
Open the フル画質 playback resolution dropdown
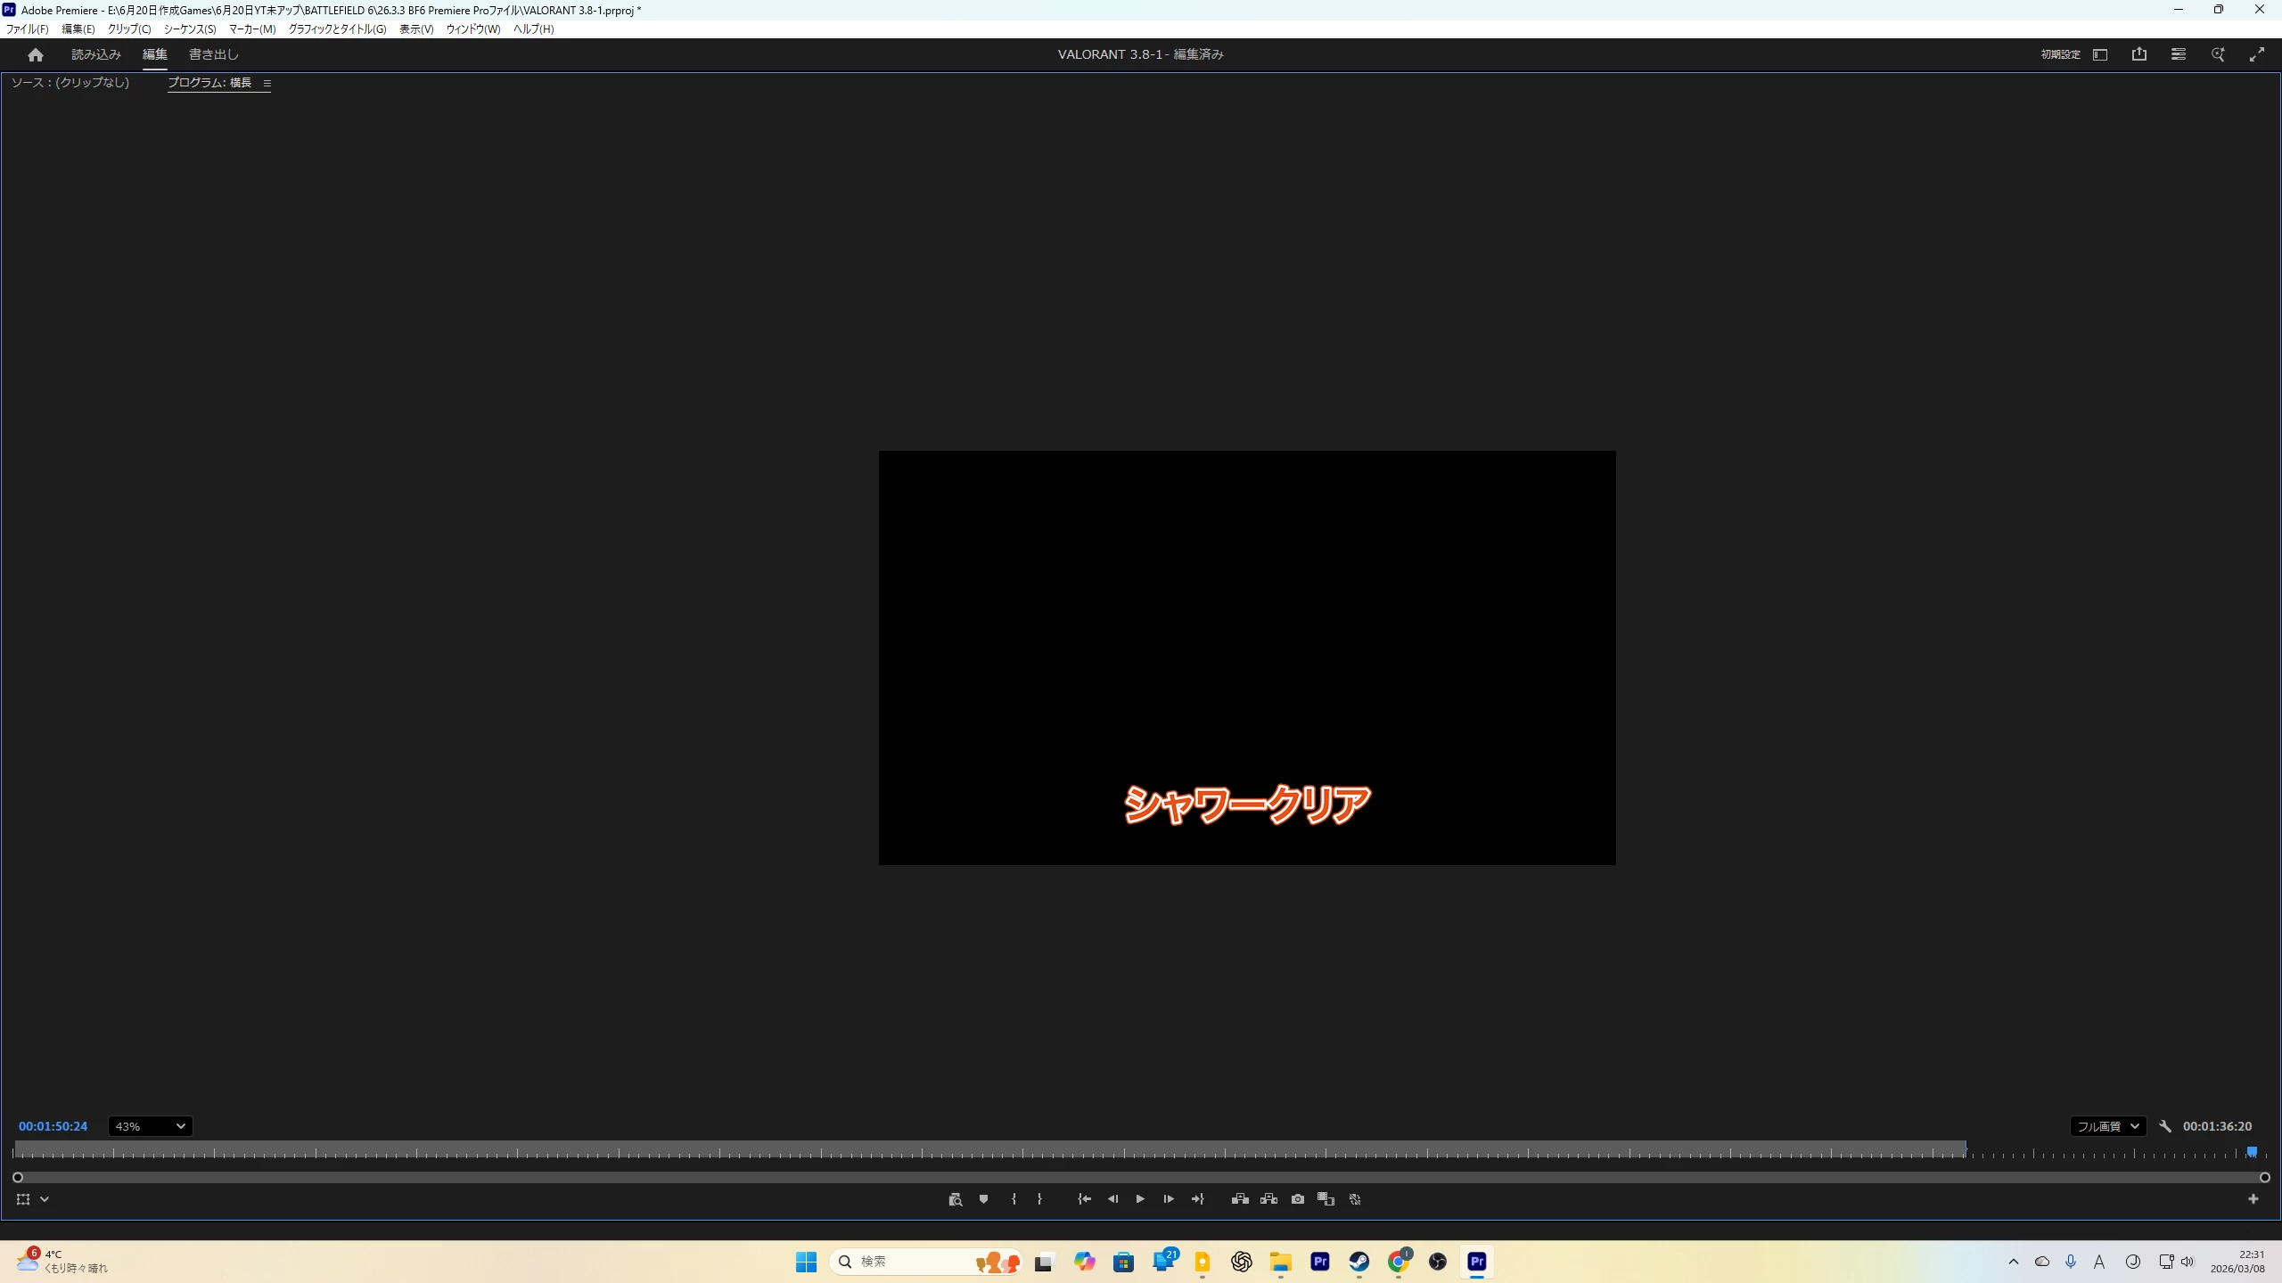pos(2107,1126)
